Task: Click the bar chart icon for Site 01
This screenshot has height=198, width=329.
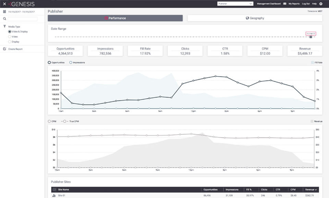Action: 54,196
